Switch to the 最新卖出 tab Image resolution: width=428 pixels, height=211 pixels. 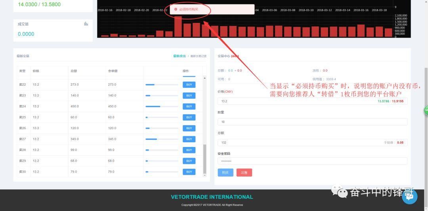coord(179,56)
